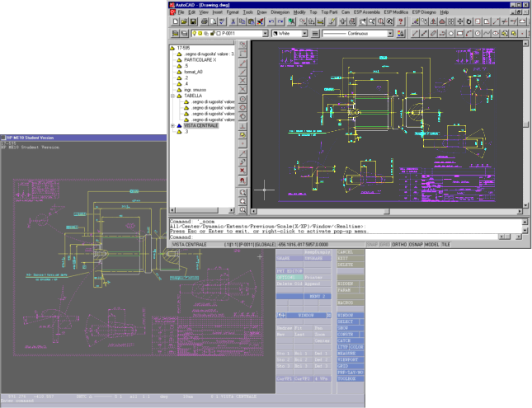This screenshot has width=532, height=408.
Task: Click the zoom magnifier icon in vertical toolbar
Action: pos(242,192)
